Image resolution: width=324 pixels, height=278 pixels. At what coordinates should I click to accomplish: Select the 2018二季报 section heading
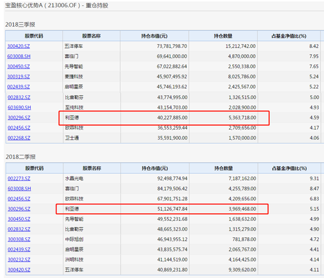(x=21, y=157)
